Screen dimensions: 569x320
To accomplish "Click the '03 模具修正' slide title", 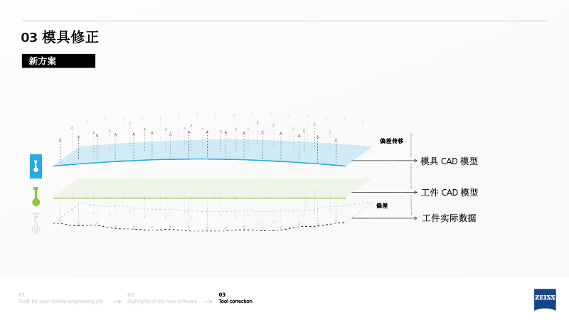I will point(64,38).
